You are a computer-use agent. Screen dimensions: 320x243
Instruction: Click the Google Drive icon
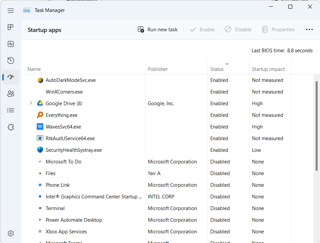(x=40, y=104)
